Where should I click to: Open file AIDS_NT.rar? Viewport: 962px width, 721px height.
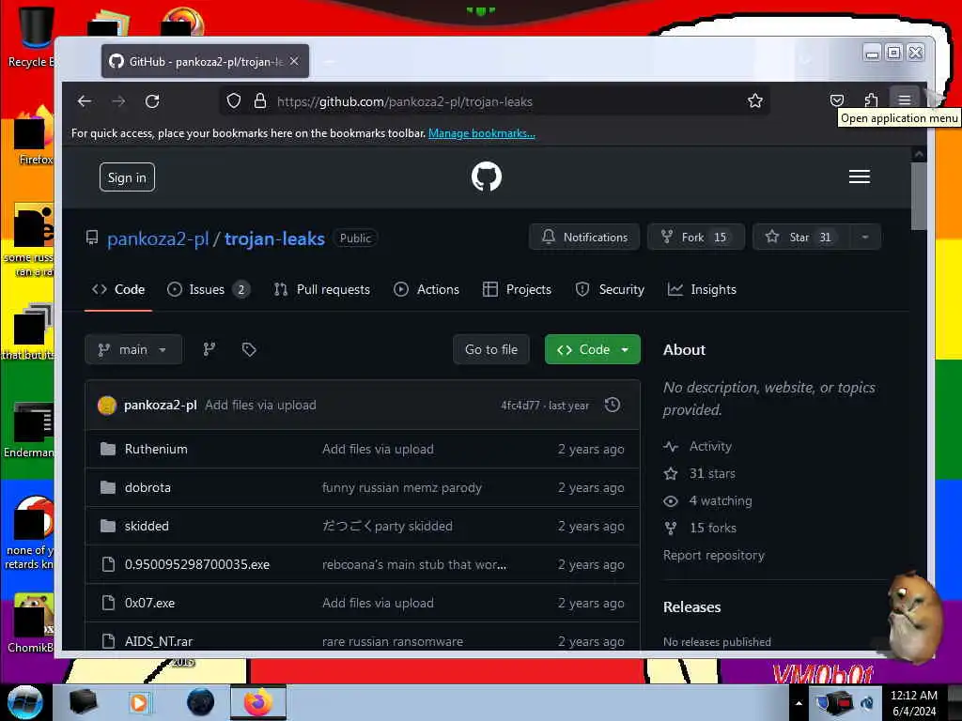tap(158, 641)
